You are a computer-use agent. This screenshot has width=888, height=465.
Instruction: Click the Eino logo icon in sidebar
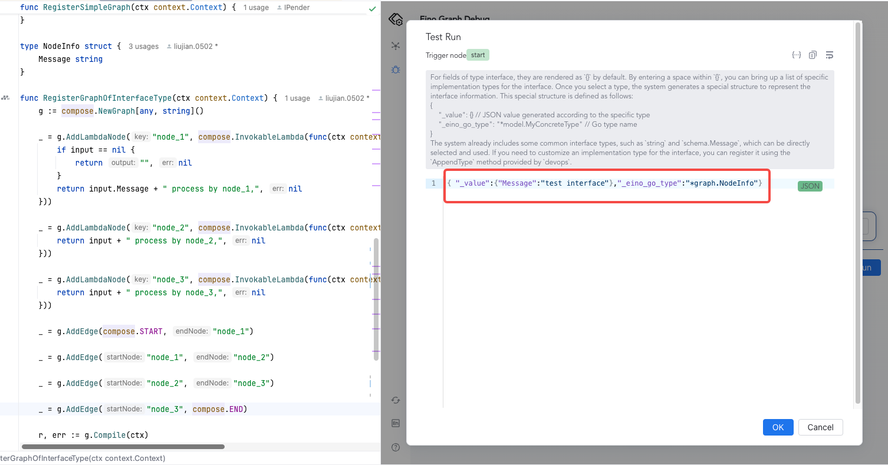396,19
